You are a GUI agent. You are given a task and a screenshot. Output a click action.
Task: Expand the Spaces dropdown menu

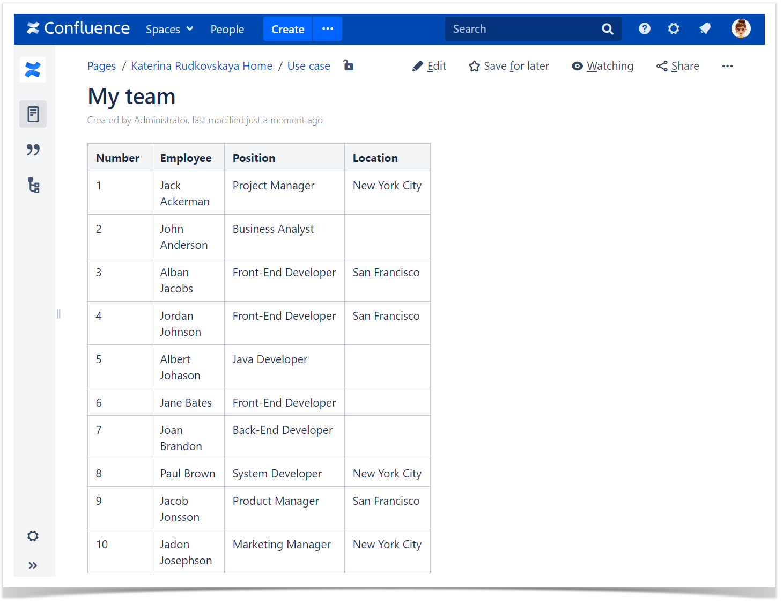pos(169,30)
